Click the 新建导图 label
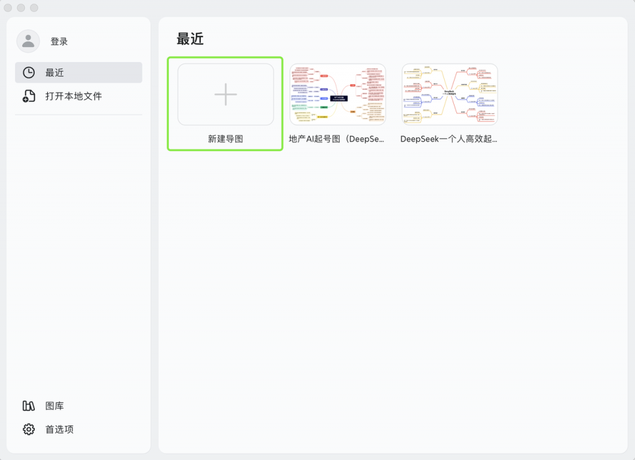 pos(226,139)
